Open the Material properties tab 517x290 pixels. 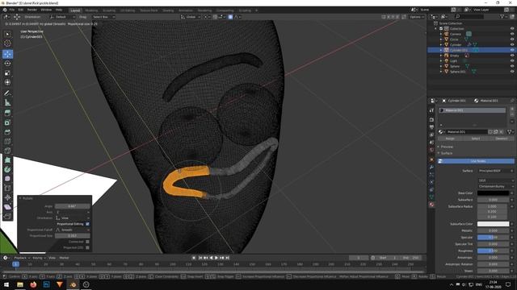(431, 205)
